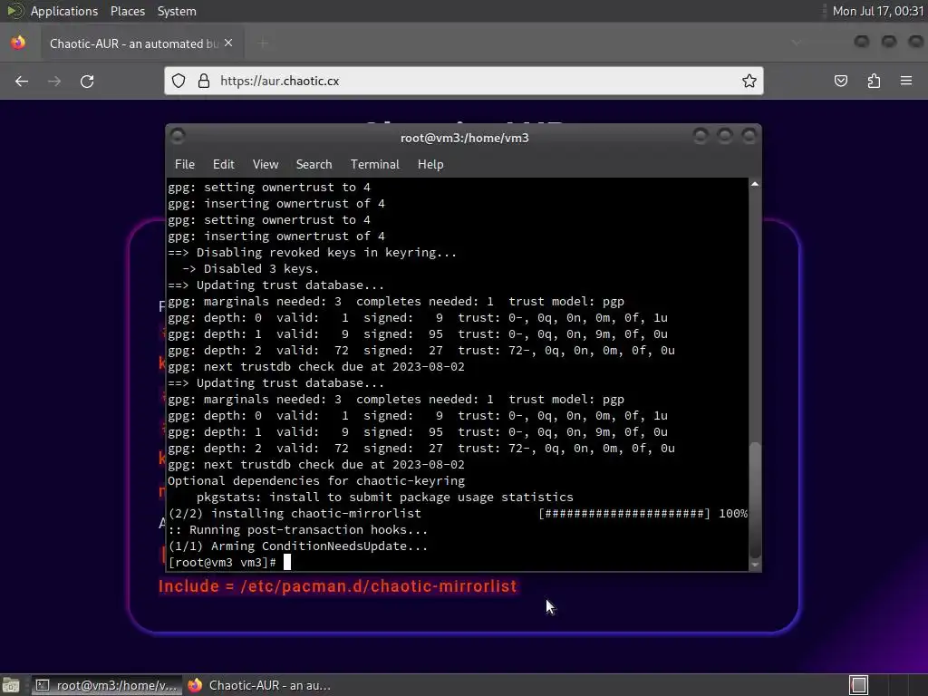Image resolution: width=928 pixels, height=696 pixels.
Task: Open the Terminal menu
Action: pos(374,165)
